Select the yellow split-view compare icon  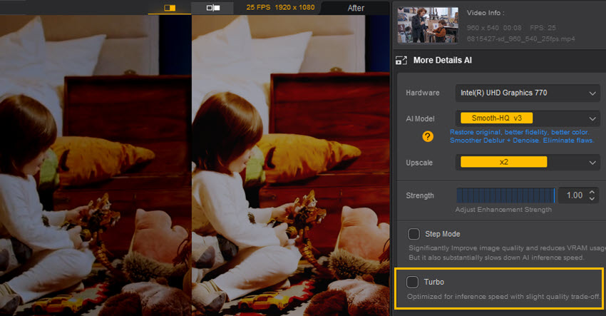(170, 8)
